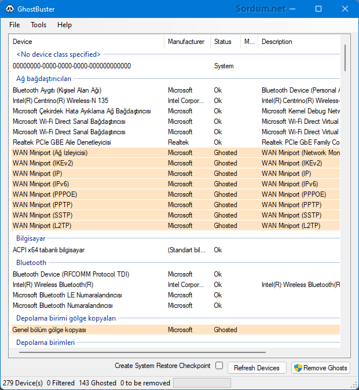
Task: Select WAN Miniport (PPPOE) device
Action: pyautogui.click(x=176, y=194)
